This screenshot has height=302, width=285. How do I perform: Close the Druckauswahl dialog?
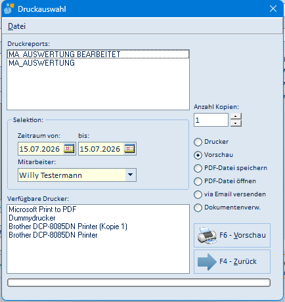[273, 9]
